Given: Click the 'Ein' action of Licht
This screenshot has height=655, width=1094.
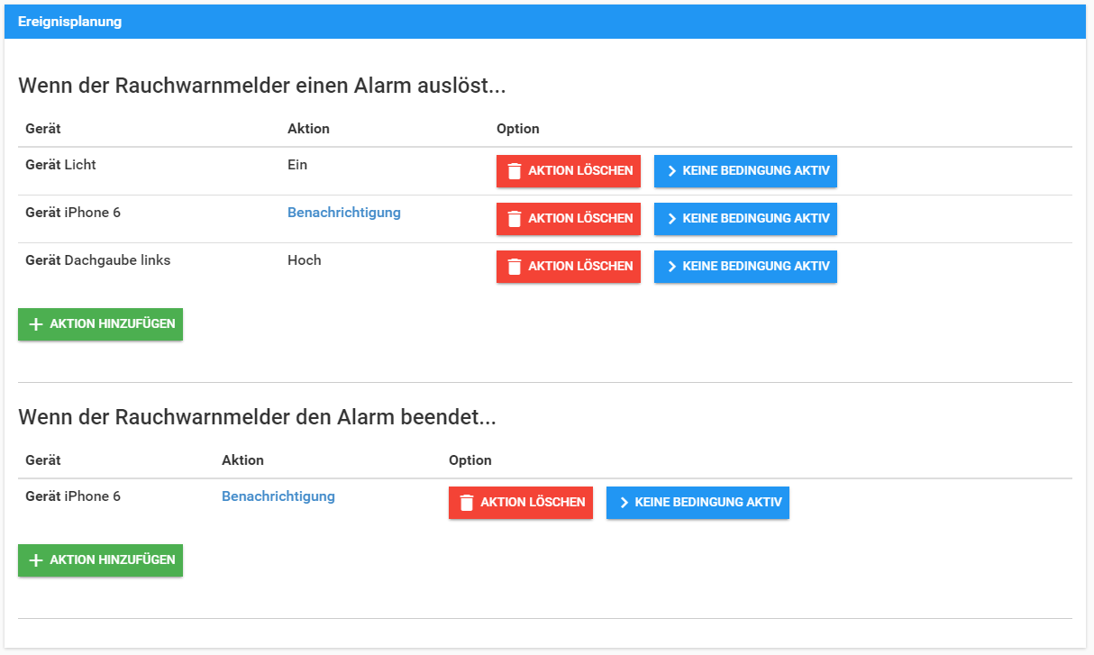Looking at the screenshot, I should [x=297, y=165].
